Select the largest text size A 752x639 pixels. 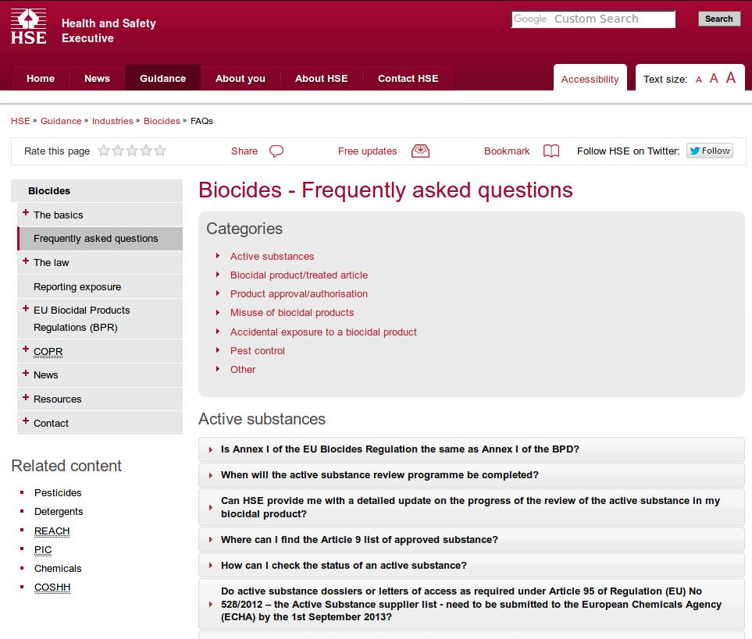click(730, 78)
